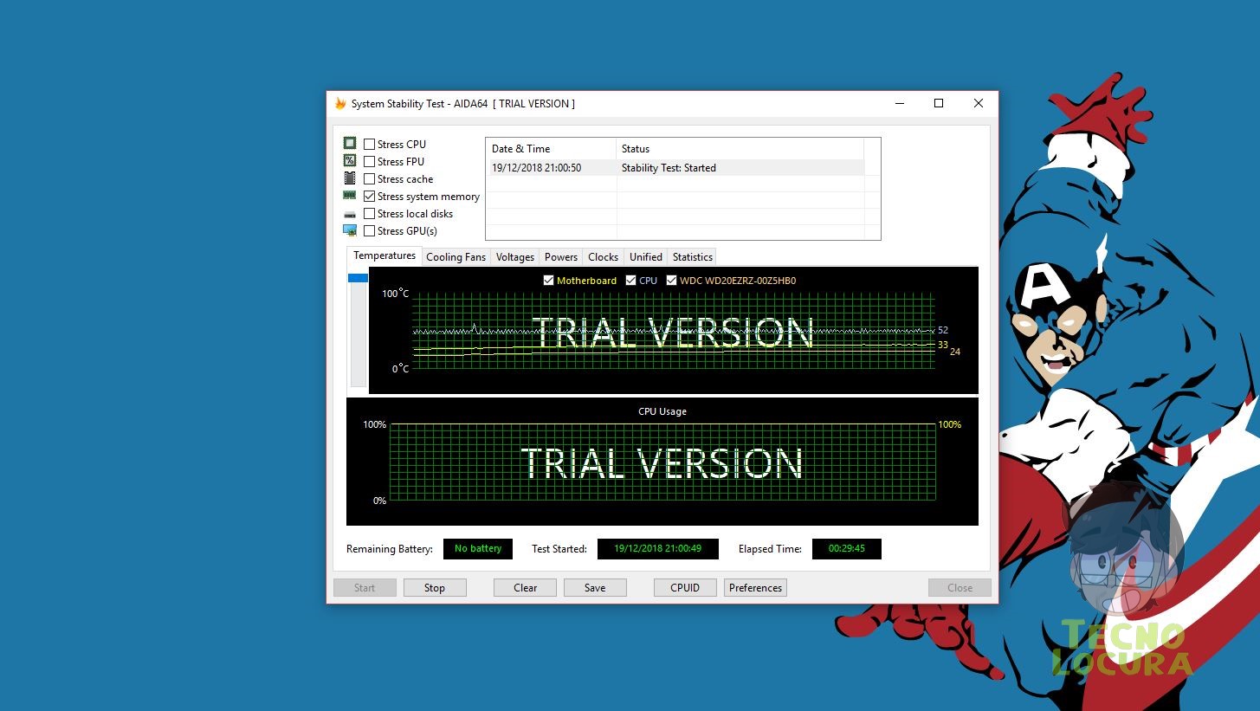Click the 100% CPU usage reading at right
This screenshot has height=711, width=1260.
950,424
